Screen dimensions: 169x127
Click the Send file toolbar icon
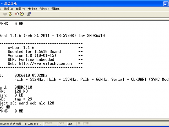pyautogui.click(x=17, y=14)
